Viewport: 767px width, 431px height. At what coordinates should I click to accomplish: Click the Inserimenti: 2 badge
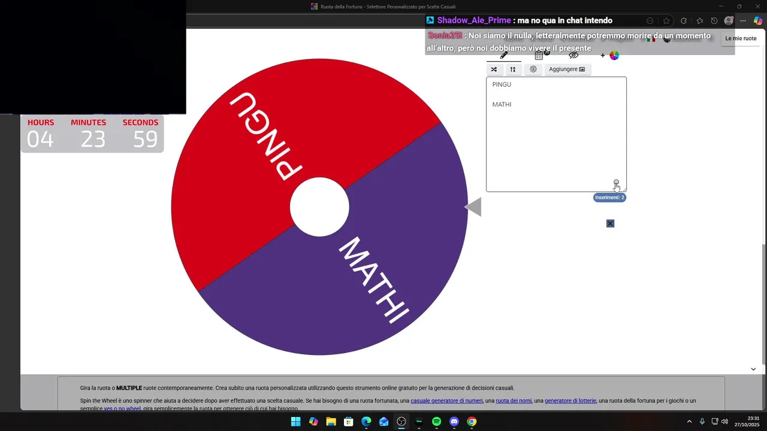[x=609, y=198]
